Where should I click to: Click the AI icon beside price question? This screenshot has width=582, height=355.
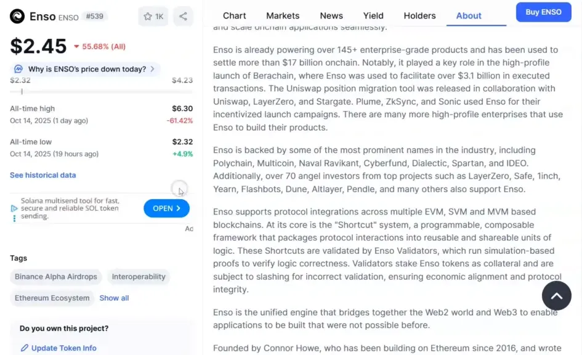point(18,69)
